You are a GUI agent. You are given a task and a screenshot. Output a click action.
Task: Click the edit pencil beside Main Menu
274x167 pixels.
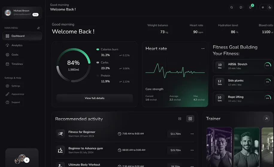click(x=38, y=28)
